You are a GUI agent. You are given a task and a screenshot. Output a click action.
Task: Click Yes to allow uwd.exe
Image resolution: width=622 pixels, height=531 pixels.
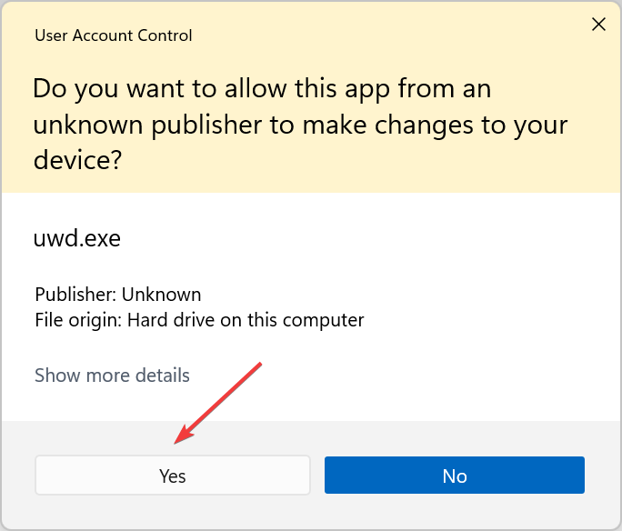coord(173,476)
